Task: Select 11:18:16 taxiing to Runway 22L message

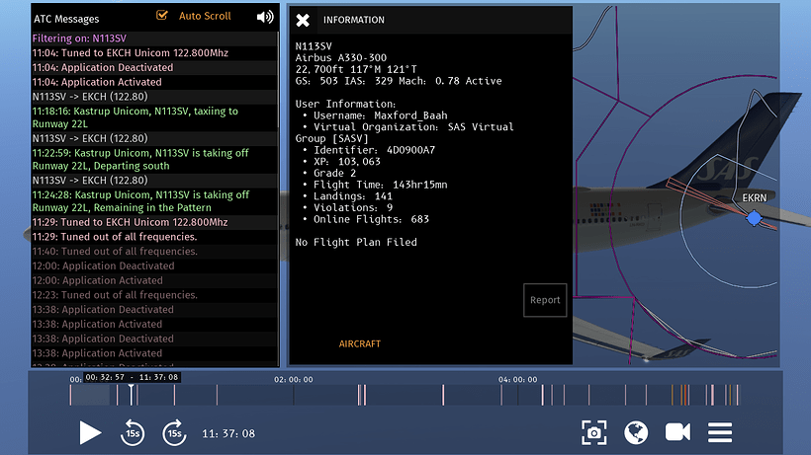Action: click(154, 117)
